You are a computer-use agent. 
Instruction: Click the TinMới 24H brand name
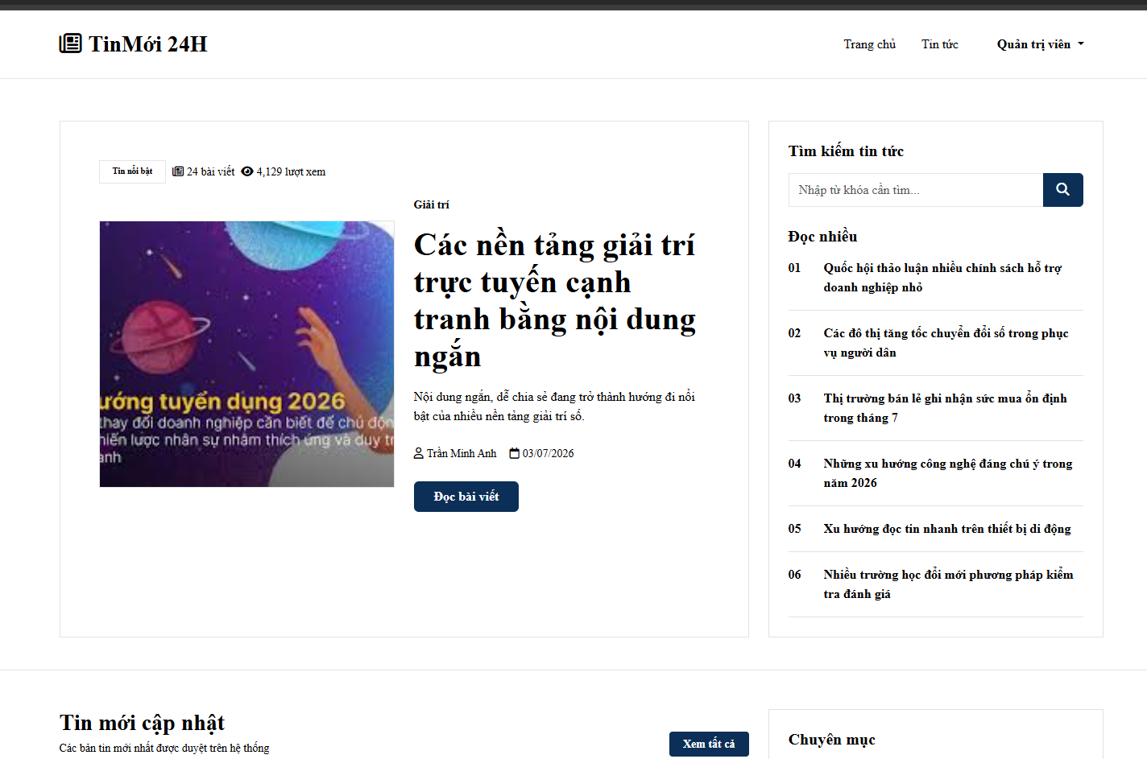point(147,43)
